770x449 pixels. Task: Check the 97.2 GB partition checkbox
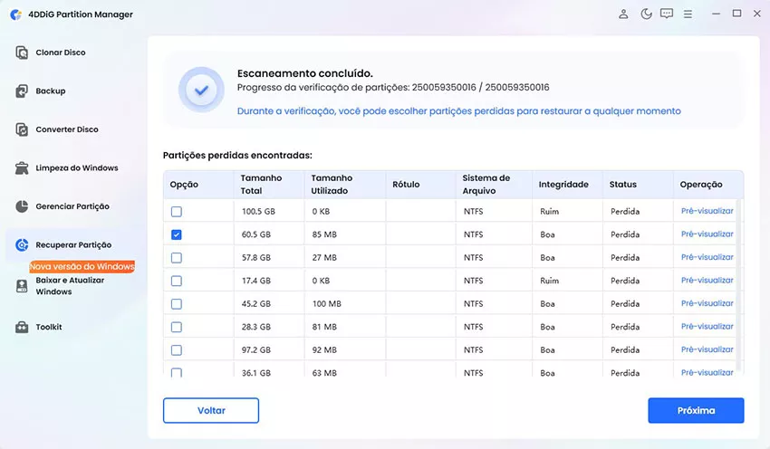tap(177, 350)
